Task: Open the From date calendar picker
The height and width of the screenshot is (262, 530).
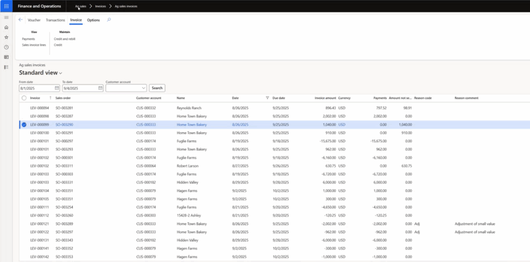Action: (x=57, y=88)
